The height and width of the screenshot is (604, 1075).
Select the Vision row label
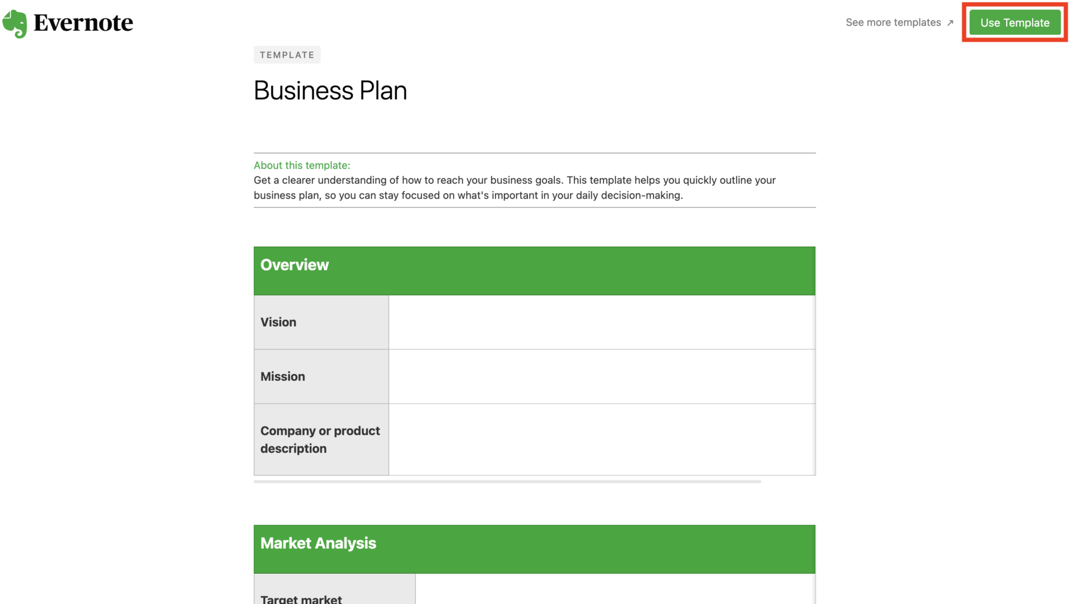(x=278, y=322)
